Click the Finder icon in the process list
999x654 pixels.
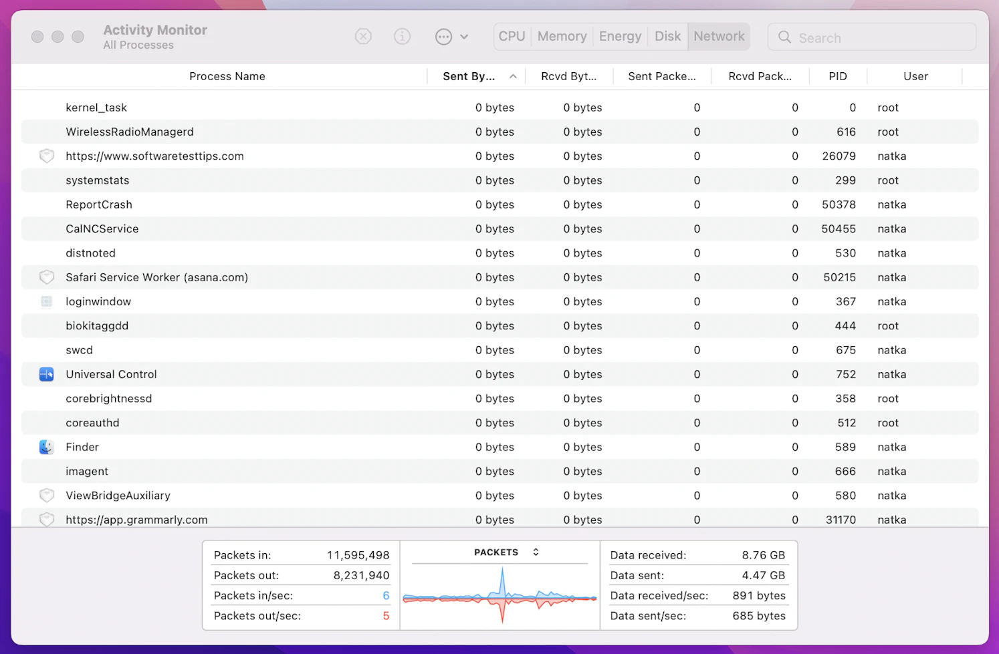point(46,447)
